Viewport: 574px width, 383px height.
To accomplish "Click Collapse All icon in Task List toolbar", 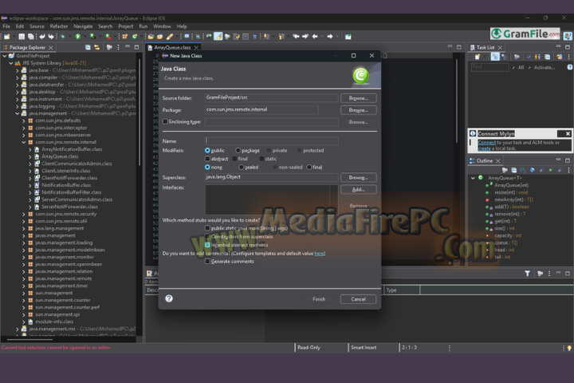I will tap(547, 57).
